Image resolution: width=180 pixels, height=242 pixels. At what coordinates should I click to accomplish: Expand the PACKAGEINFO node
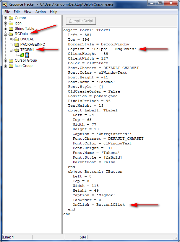(x=11, y=45)
